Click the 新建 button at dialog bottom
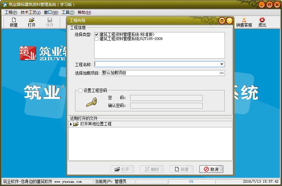282x186 pixels. click(181, 169)
